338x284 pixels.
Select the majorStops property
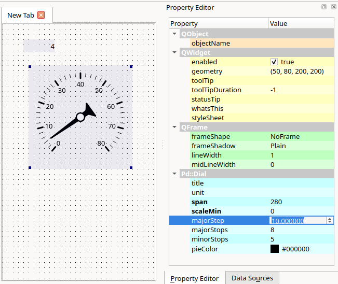pos(262,230)
